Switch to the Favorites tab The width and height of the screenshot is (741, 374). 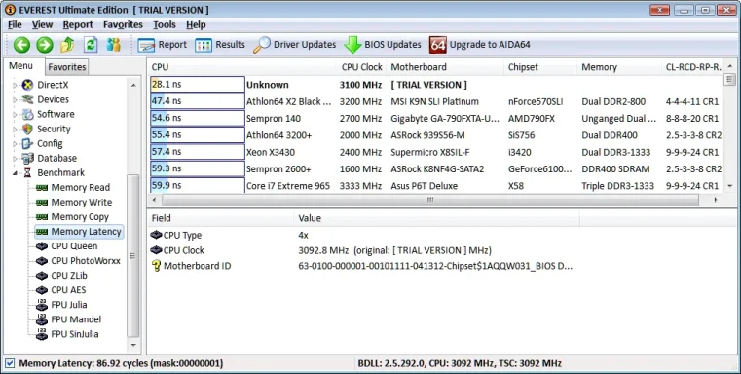pos(67,67)
